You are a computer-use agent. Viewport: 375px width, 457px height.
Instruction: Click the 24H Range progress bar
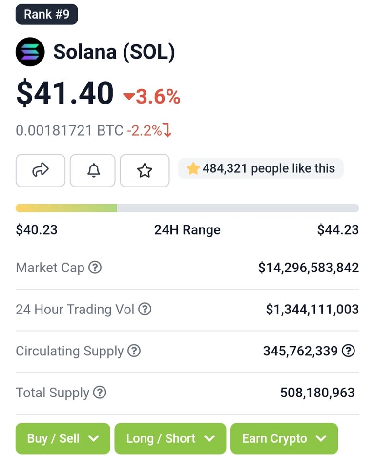pos(187,208)
